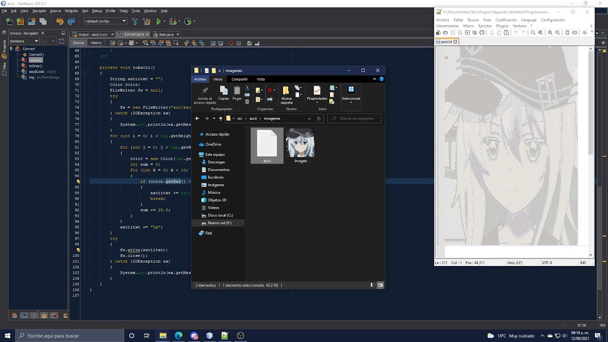Click the Build Project hammer icon
The height and width of the screenshot is (342, 608).
point(135,21)
